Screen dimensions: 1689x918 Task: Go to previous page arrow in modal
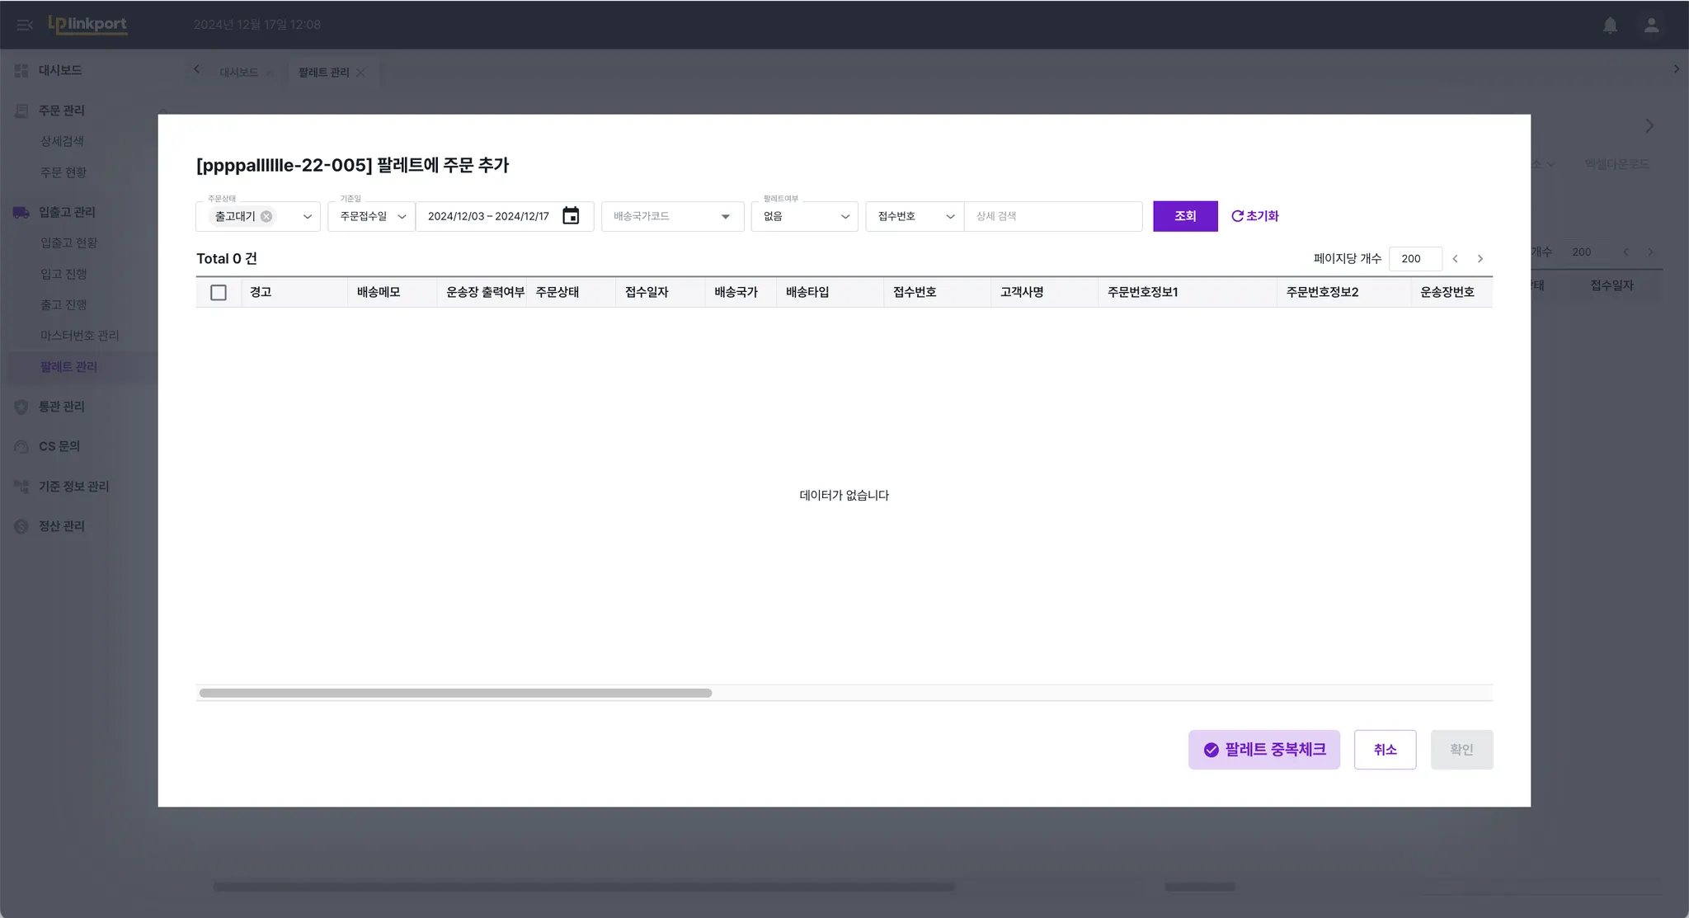pyautogui.click(x=1456, y=259)
